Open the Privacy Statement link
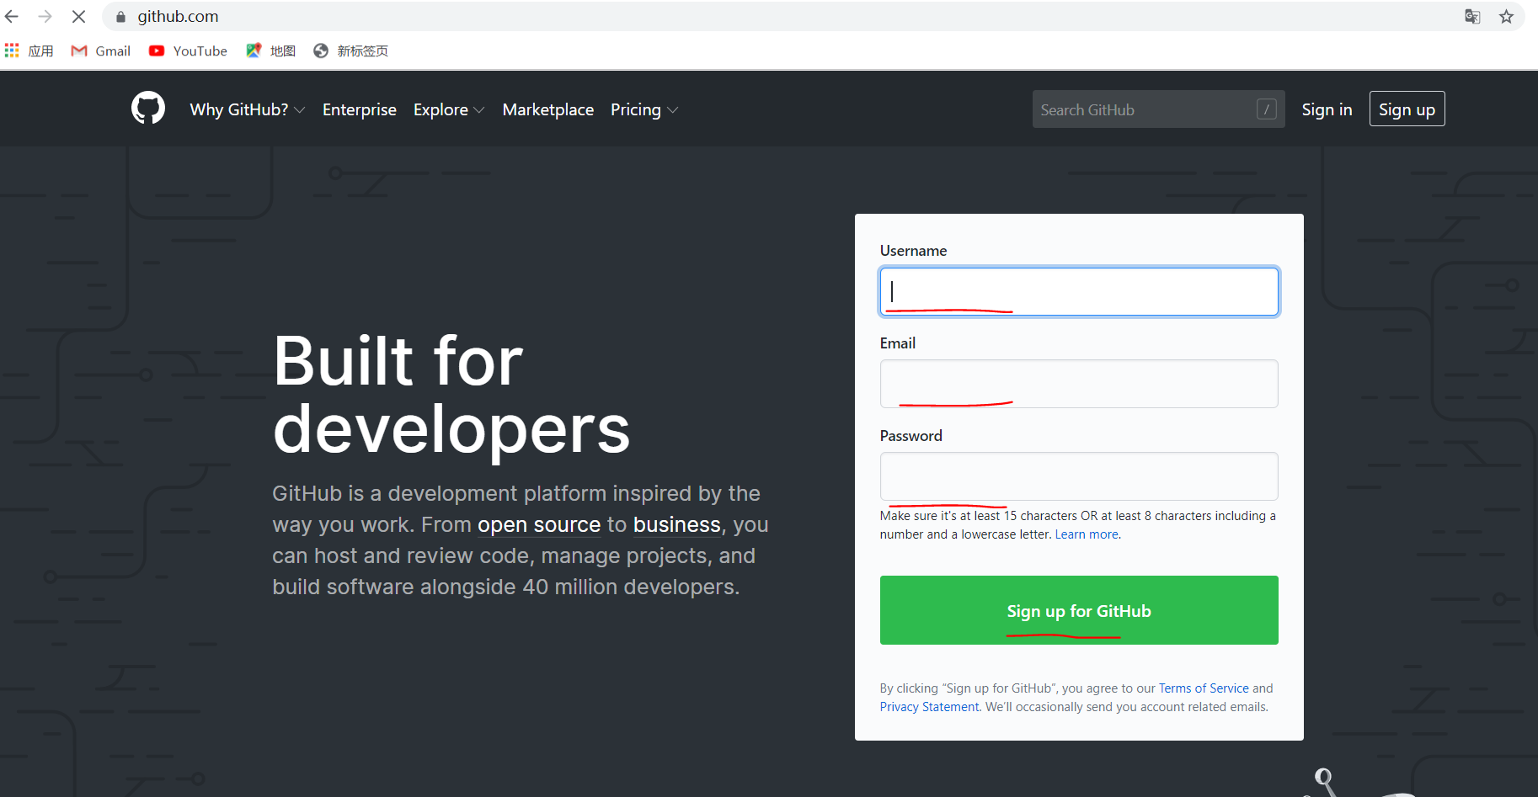 coord(930,707)
